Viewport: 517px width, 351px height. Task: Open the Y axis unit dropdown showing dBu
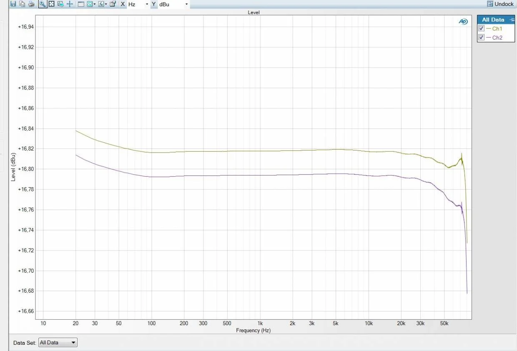(173, 4)
